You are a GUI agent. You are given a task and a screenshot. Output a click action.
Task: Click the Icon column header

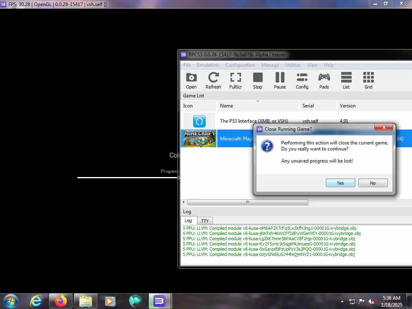pos(198,106)
